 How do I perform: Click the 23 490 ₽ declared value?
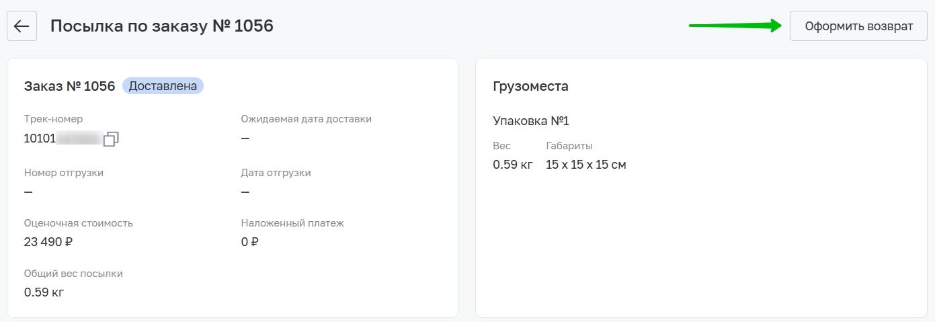[48, 242]
